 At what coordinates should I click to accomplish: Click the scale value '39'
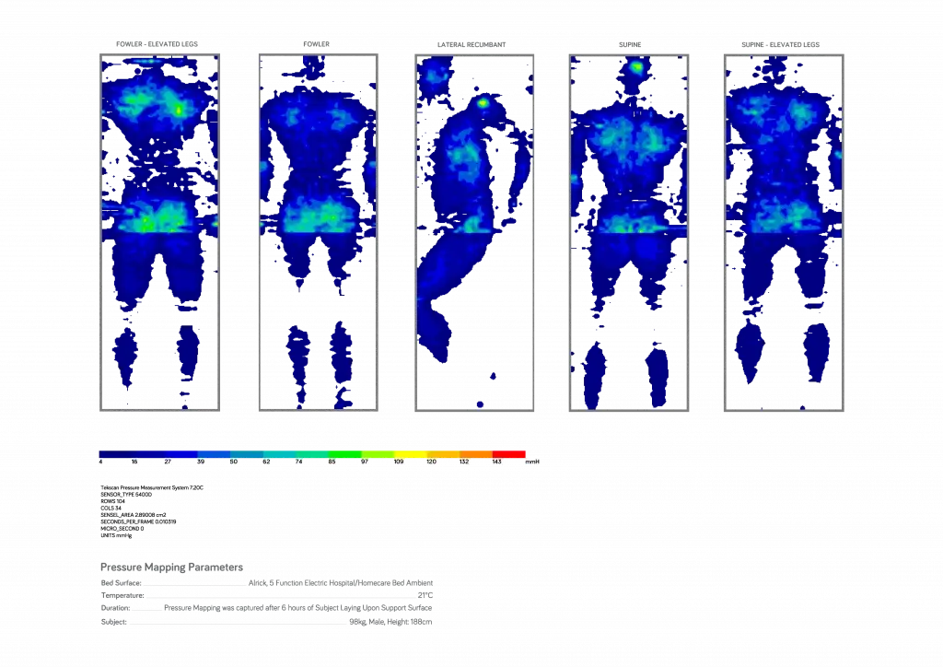point(200,462)
